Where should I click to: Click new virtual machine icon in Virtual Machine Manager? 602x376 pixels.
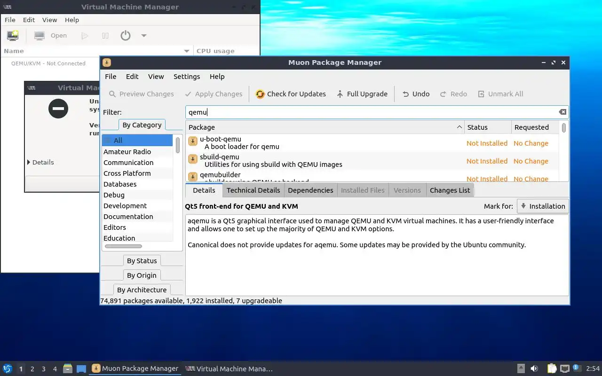click(13, 36)
